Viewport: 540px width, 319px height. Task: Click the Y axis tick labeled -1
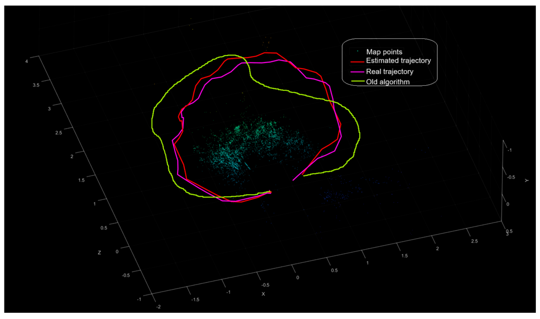coord(509,150)
